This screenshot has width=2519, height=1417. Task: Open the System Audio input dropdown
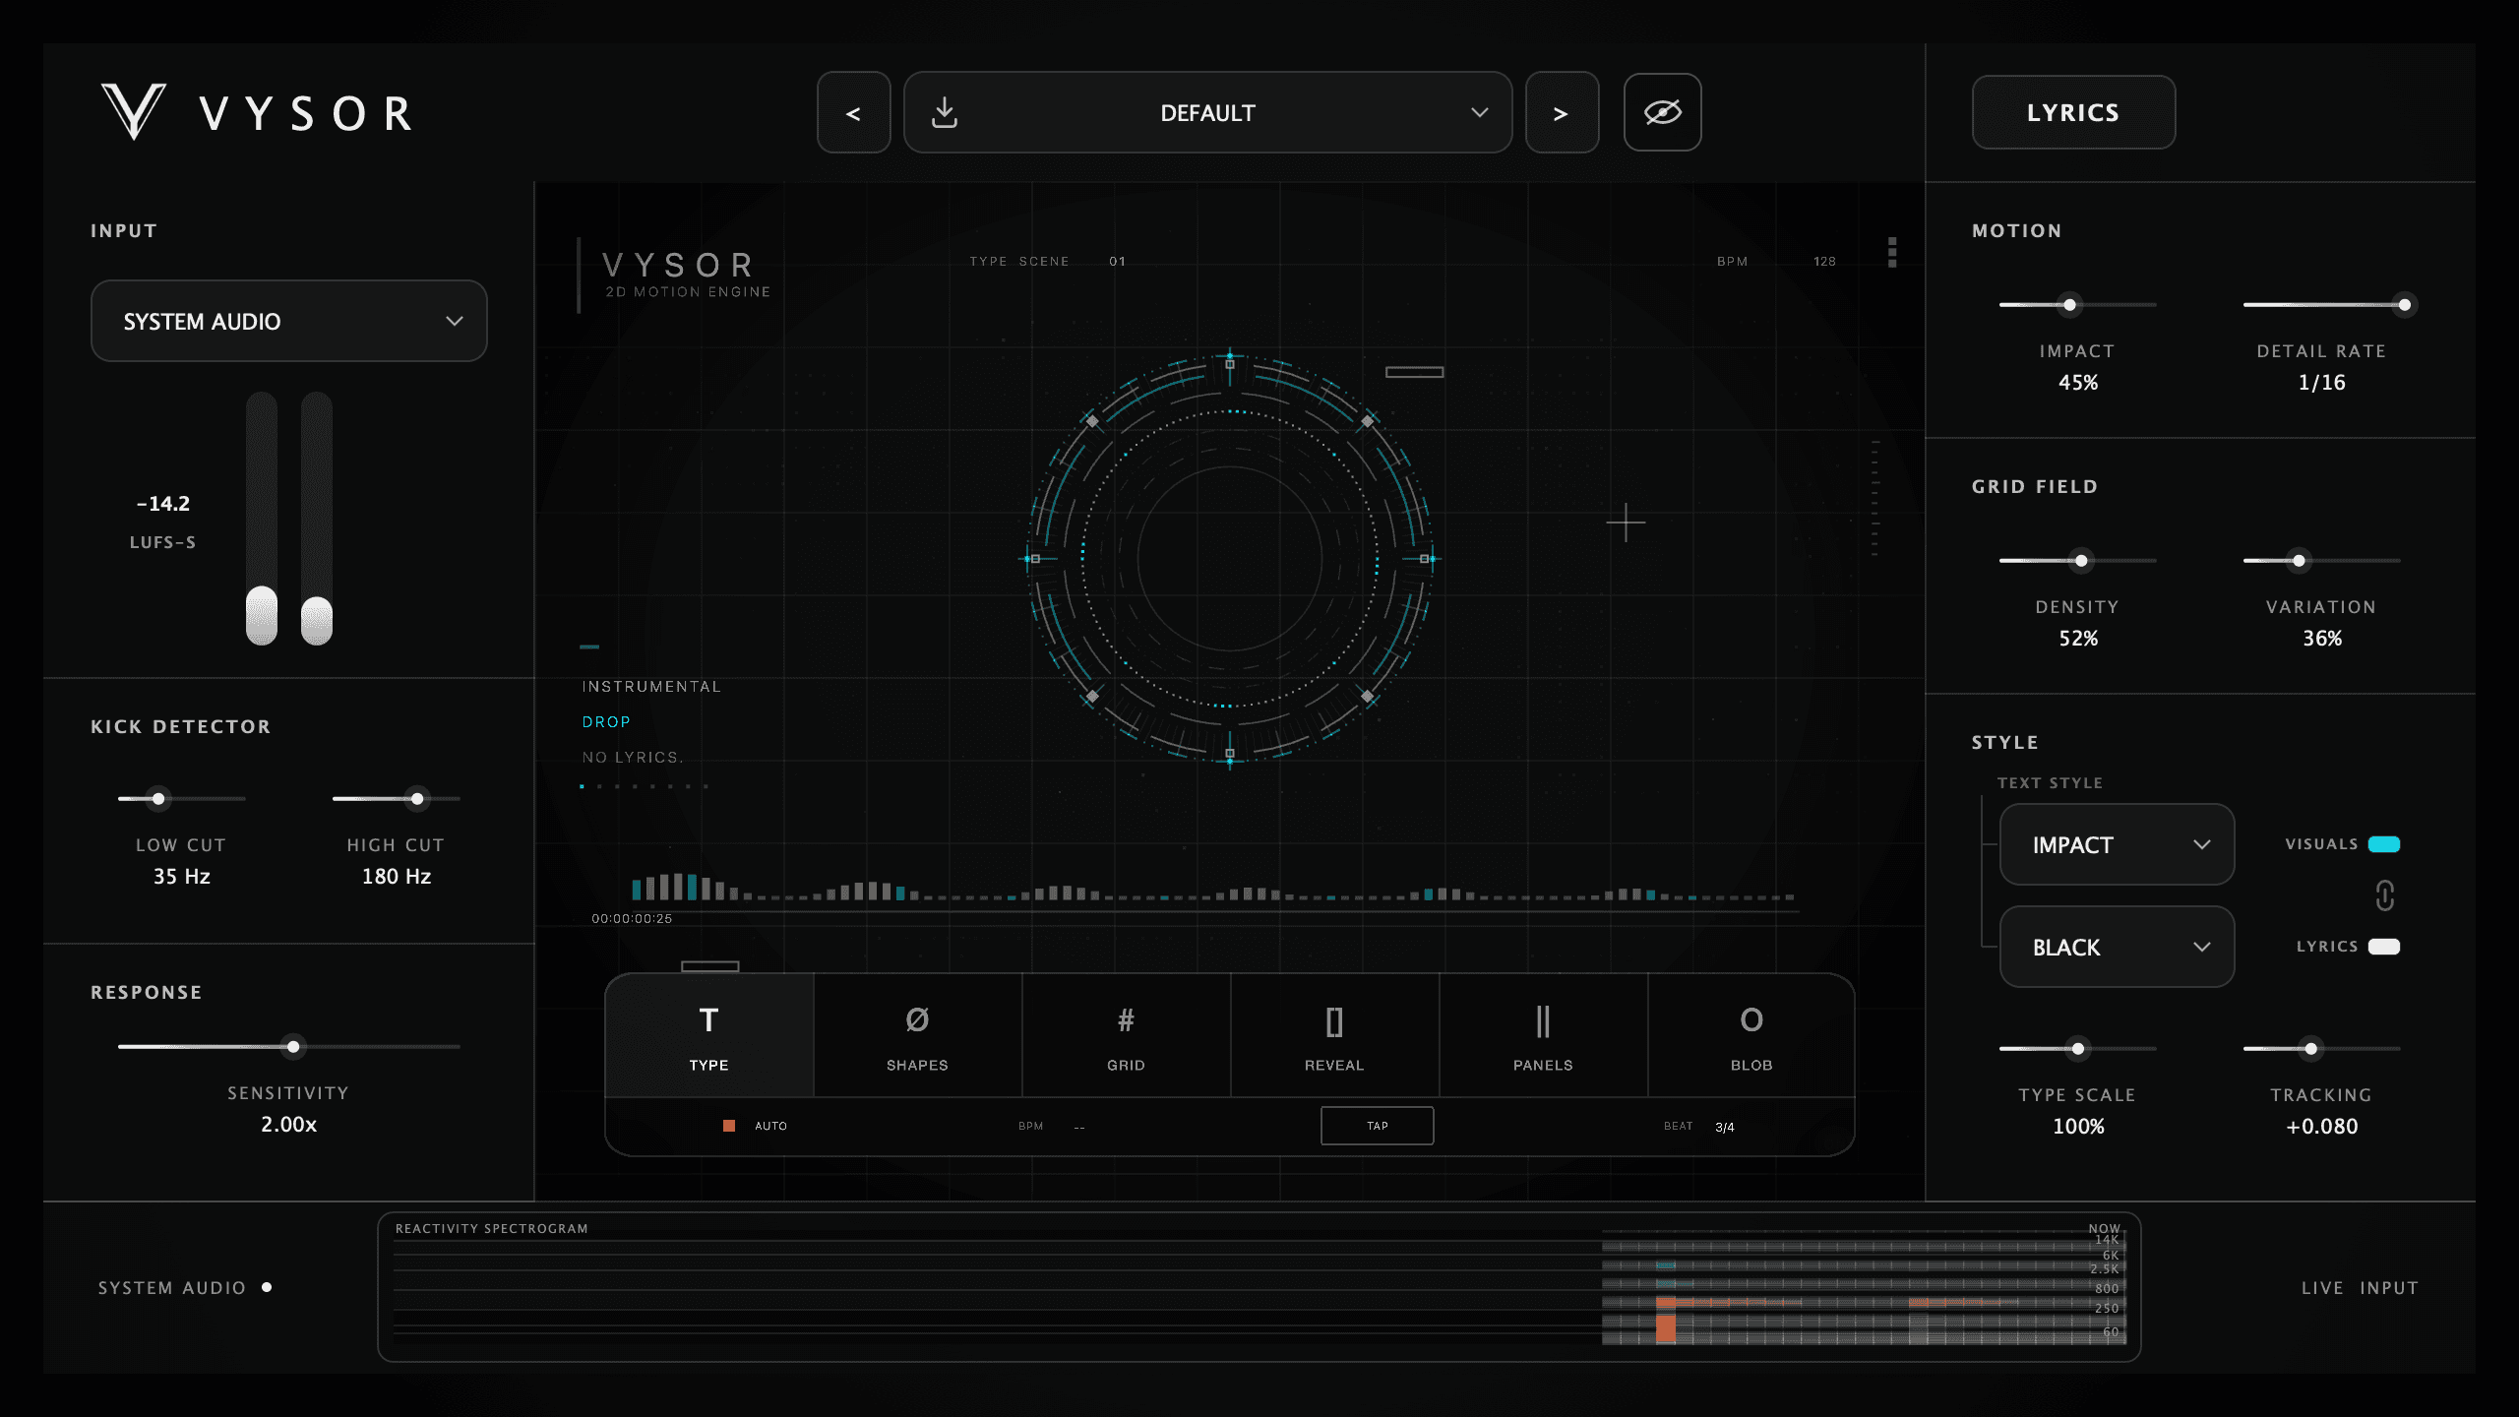(x=289, y=321)
